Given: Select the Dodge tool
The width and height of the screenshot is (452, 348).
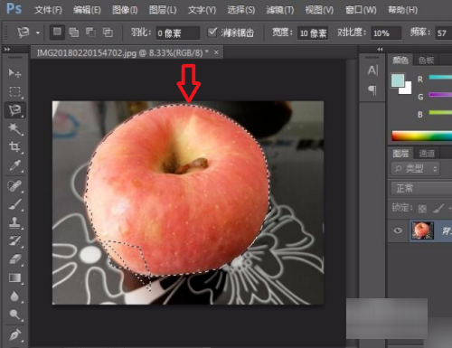Looking at the screenshot, I should tap(14, 315).
